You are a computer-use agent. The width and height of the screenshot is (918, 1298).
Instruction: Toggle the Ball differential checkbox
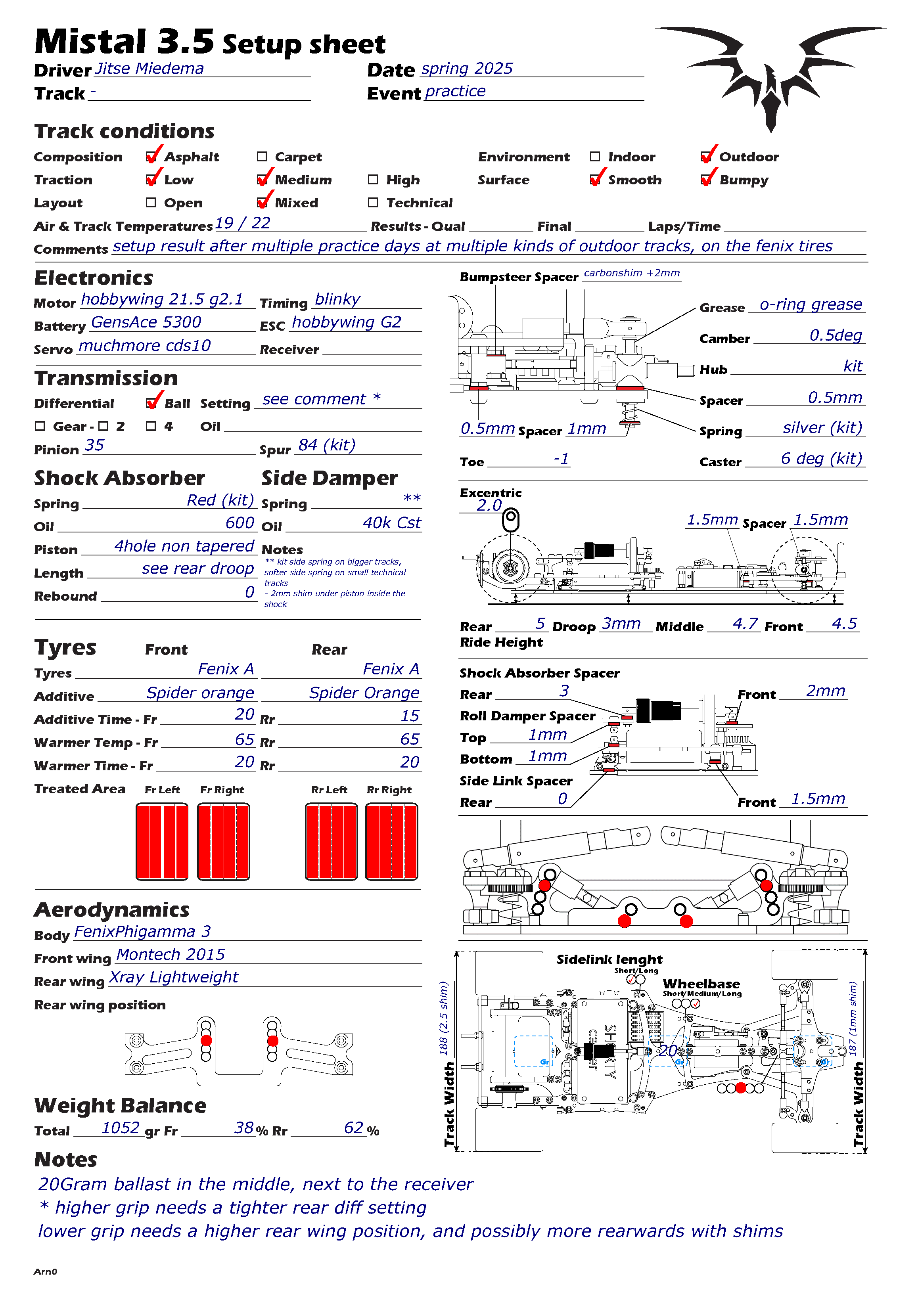click(151, 403)
